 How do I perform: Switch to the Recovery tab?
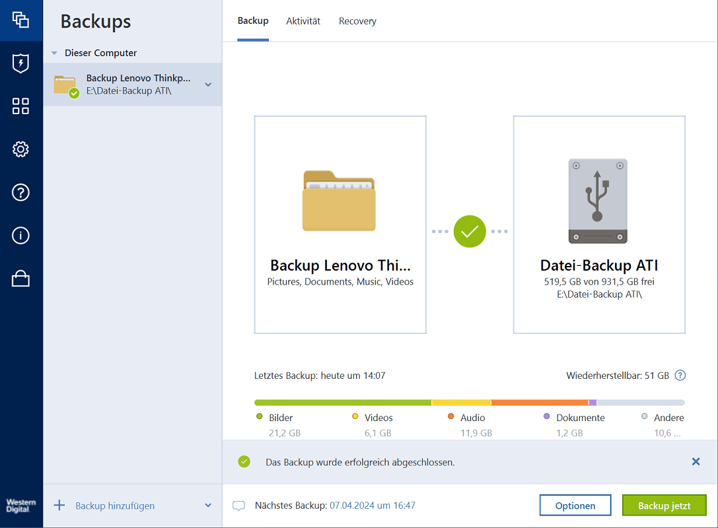(x=357, y=21)
